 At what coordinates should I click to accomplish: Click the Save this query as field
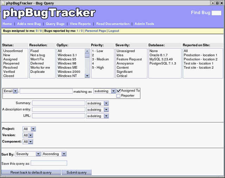point(49,163)
